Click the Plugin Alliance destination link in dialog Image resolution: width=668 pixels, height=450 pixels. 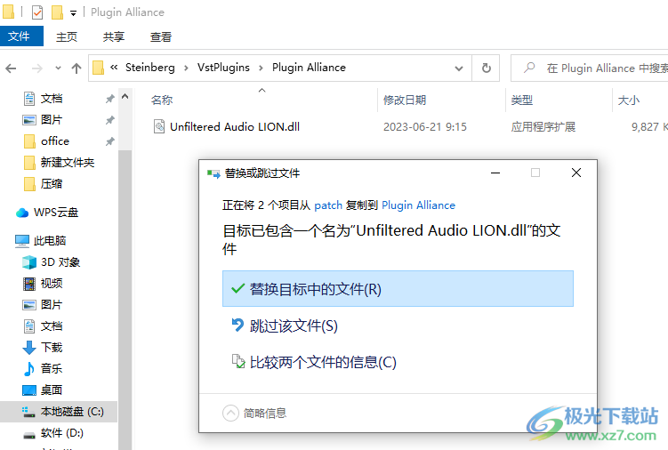point(418,205)
